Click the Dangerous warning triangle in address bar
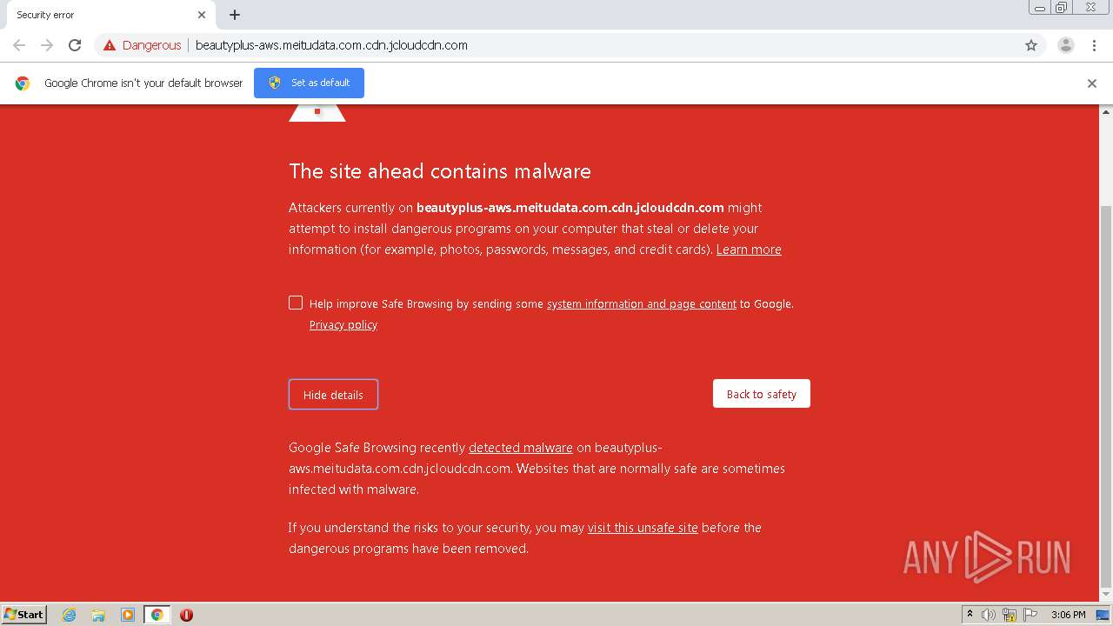This screenshot has height=626, width=1113. [110, 45]
